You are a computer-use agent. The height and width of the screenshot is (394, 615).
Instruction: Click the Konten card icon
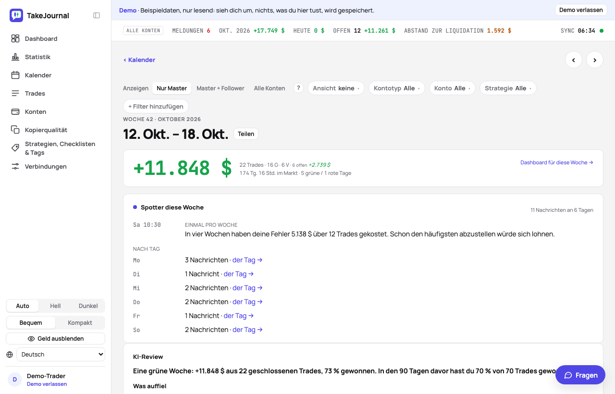(x=15, y=111)
